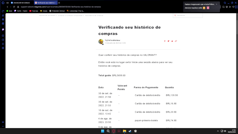Open the tab islands workspace icon
The width and height of the screenshot is (238, 134).
[x=7, y=3]
